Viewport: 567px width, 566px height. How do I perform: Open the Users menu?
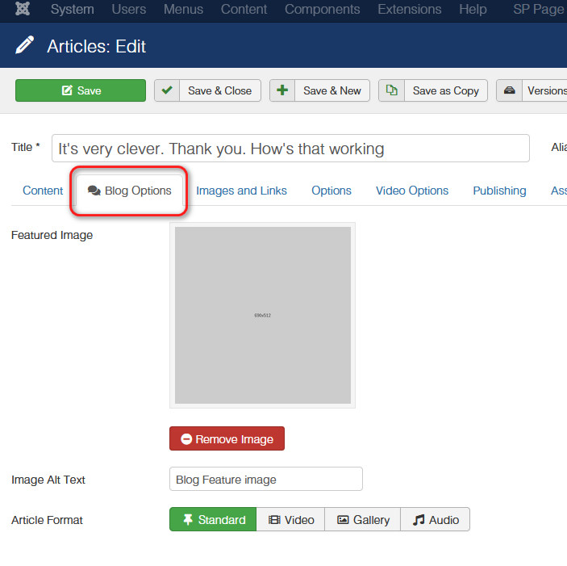point(129,9)
